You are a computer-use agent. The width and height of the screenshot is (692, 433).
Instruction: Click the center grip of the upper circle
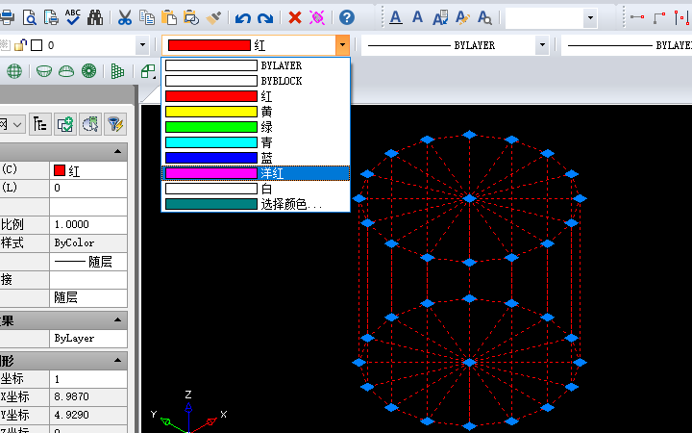click(x=470, y=199)
